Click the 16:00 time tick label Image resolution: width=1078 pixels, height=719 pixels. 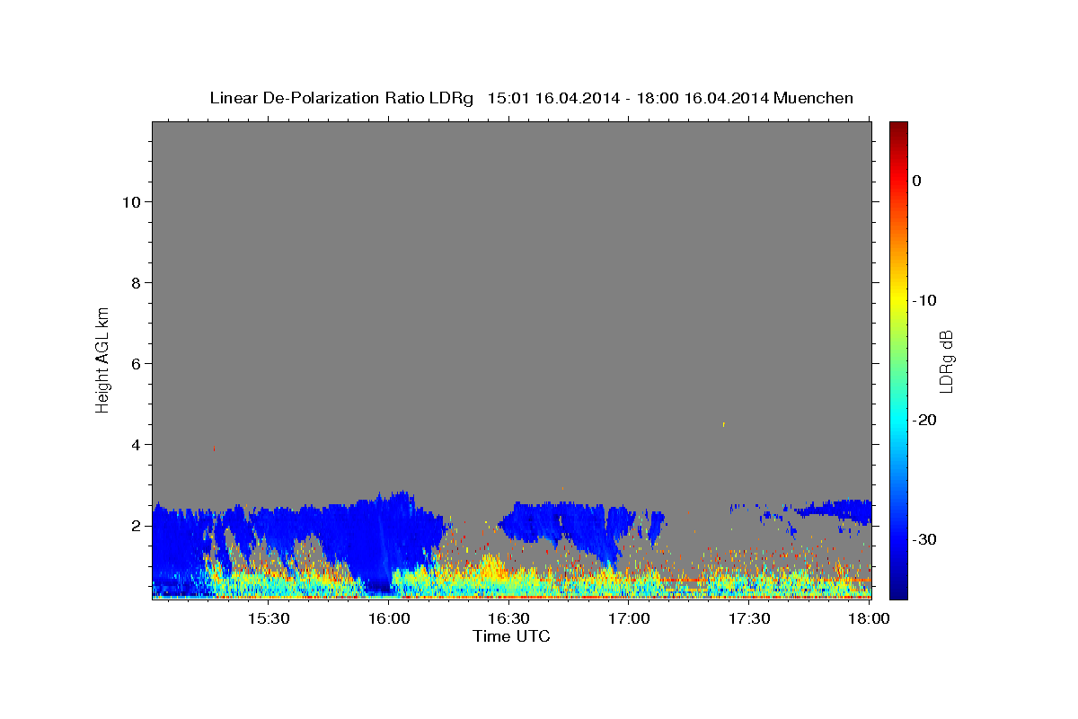point(389,618)
